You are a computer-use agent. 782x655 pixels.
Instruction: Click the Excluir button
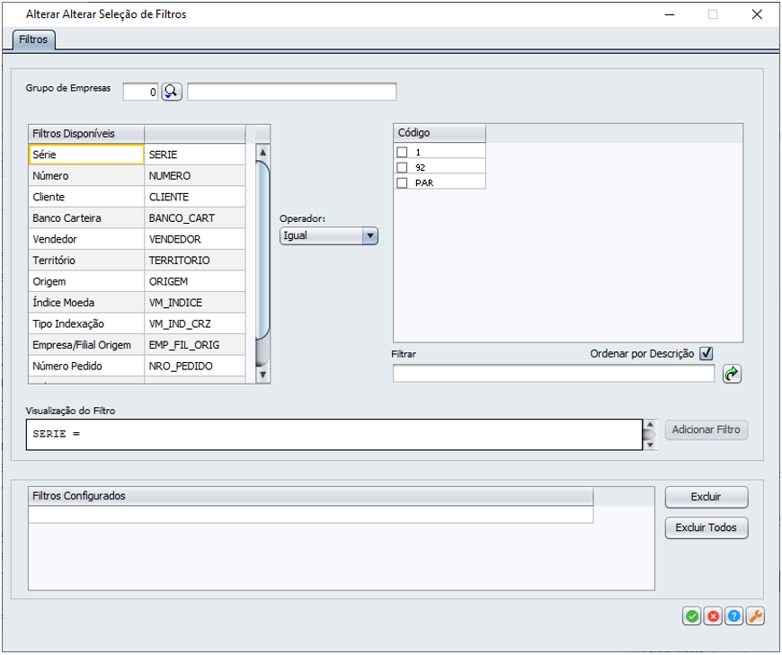[706, 497]
